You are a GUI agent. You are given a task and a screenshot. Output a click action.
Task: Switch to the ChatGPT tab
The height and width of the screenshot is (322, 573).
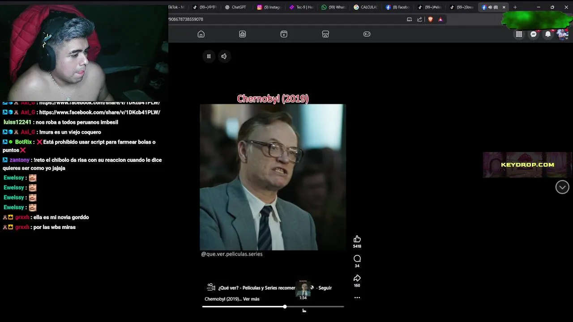(x=236, y=7)
